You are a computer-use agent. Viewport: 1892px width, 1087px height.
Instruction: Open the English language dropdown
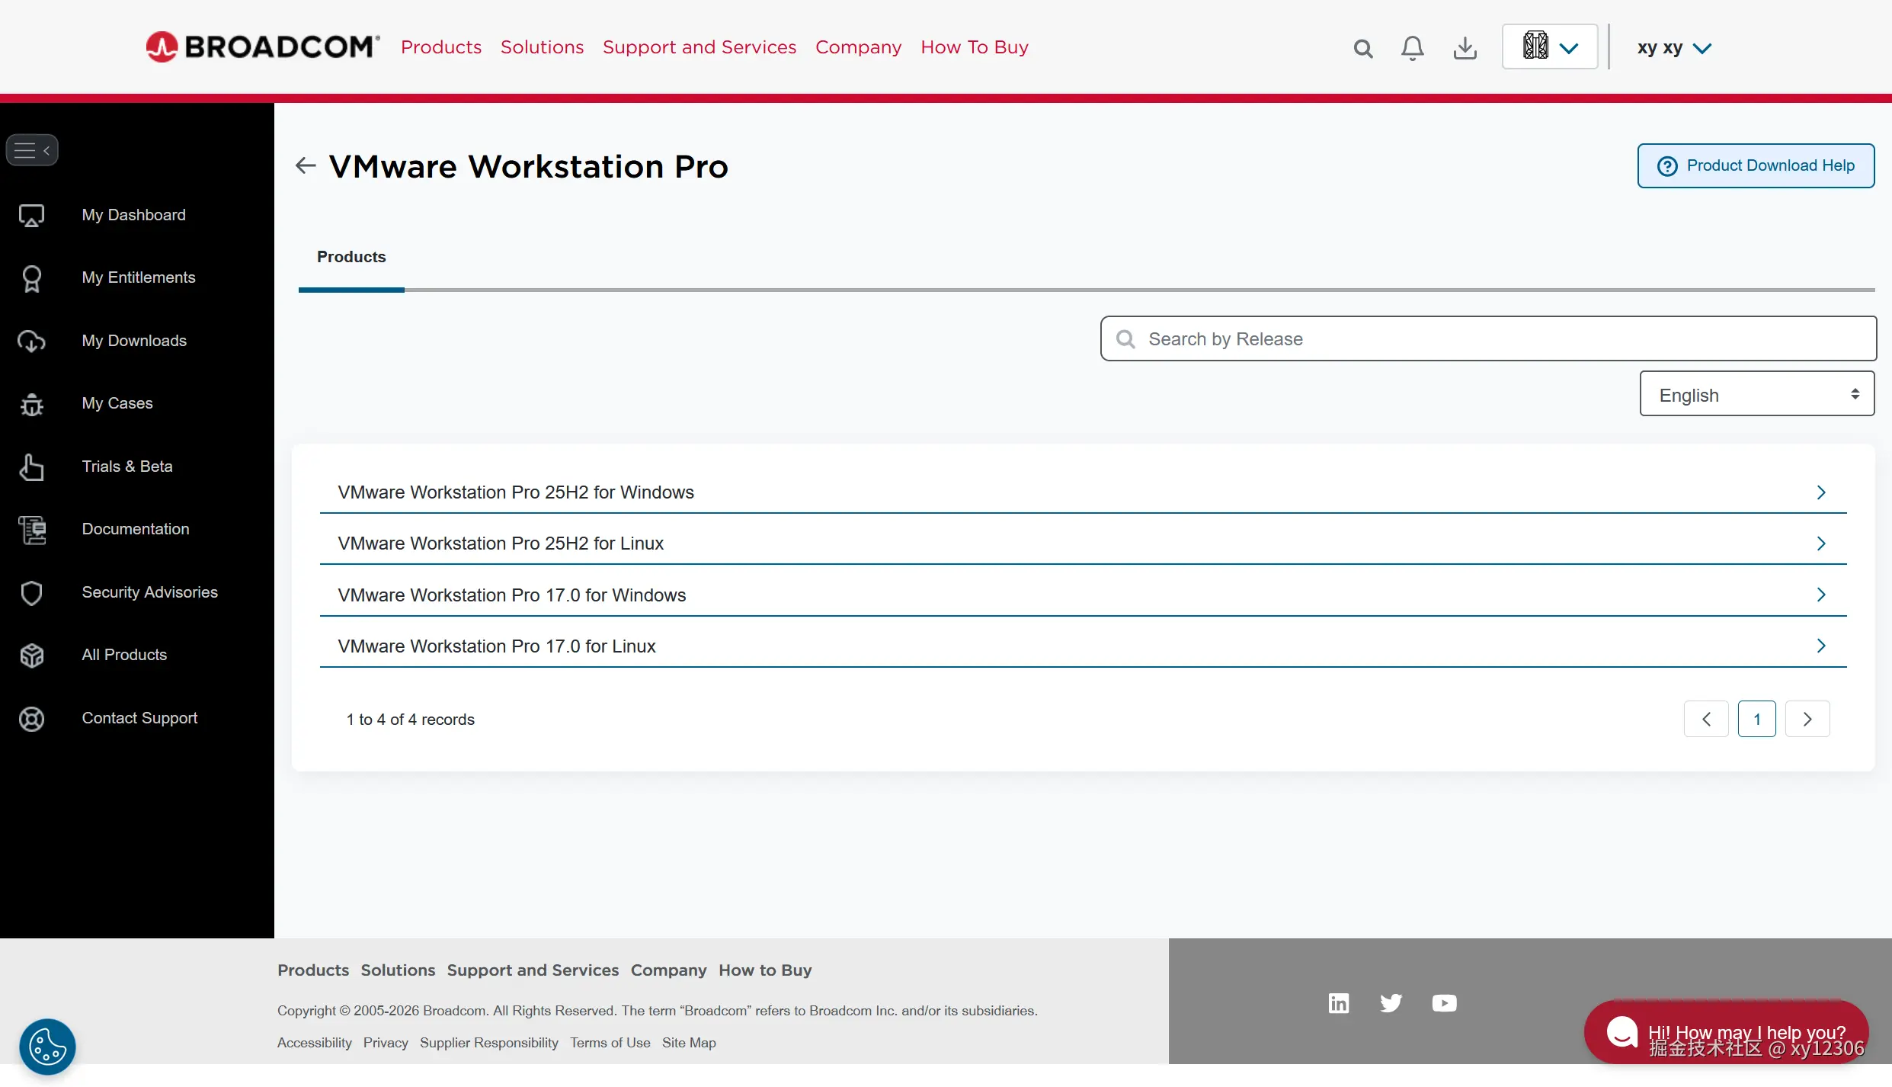(1756, 394)
